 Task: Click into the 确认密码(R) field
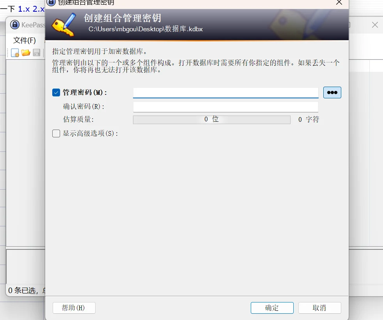tap(226, 107)
